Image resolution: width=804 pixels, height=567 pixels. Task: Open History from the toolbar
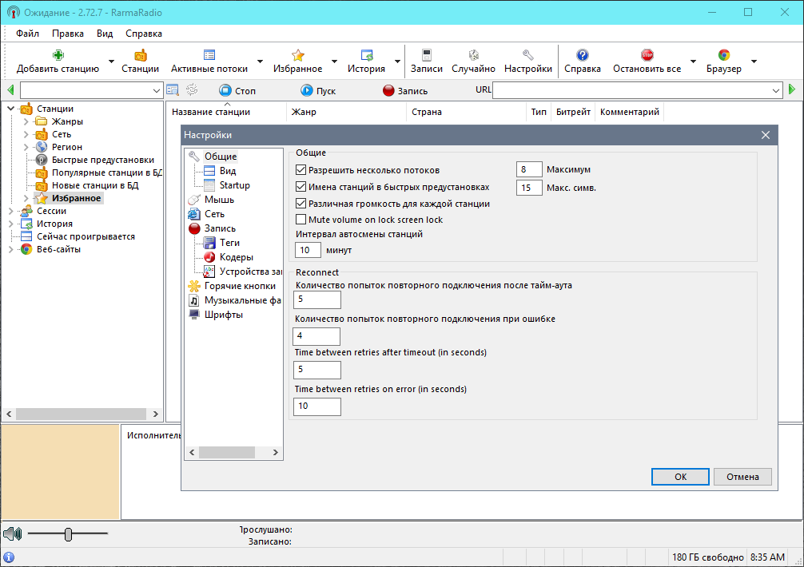[x=367, y=55]
